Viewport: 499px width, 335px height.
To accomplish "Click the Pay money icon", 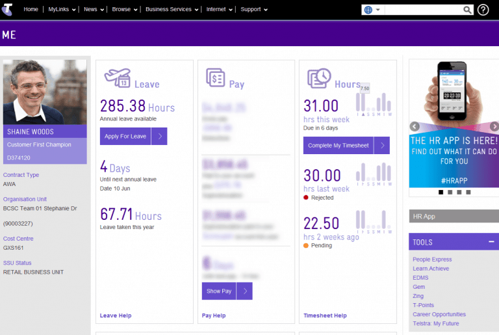I will (215, 79).
